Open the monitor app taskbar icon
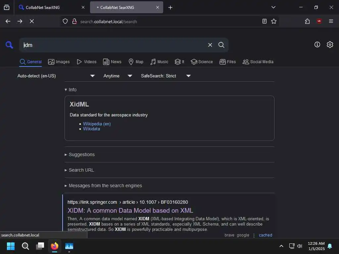The image size is (339, 254). pyautogui.click(x=69, y=246)
